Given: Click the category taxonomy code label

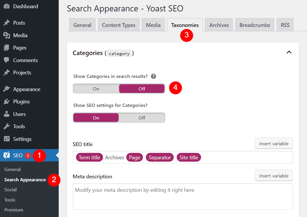Looking at the screenshot, I should click(x=119, y=54).
